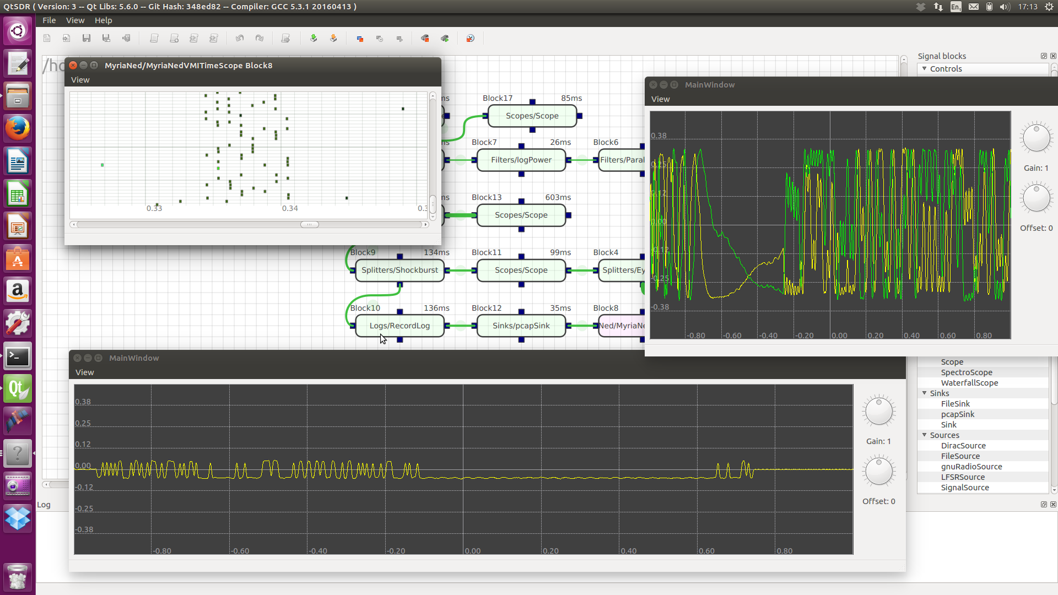The width and height of the screenshot is (1058, 595).
Task: Click the Open file toolbar icon
Action: pyautogui.click(x=67, y=39)
